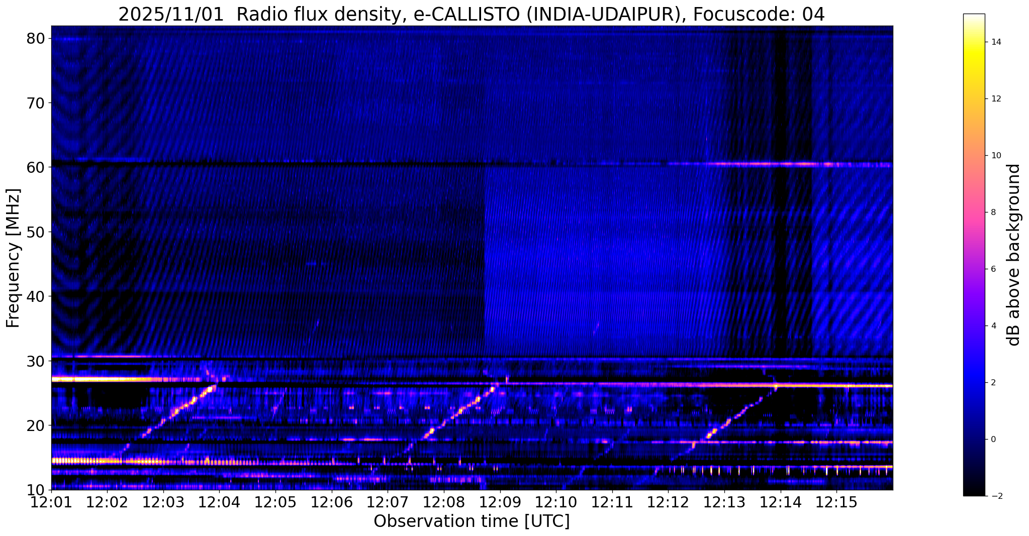Click the 12:07 time tick label

(388, 503)
